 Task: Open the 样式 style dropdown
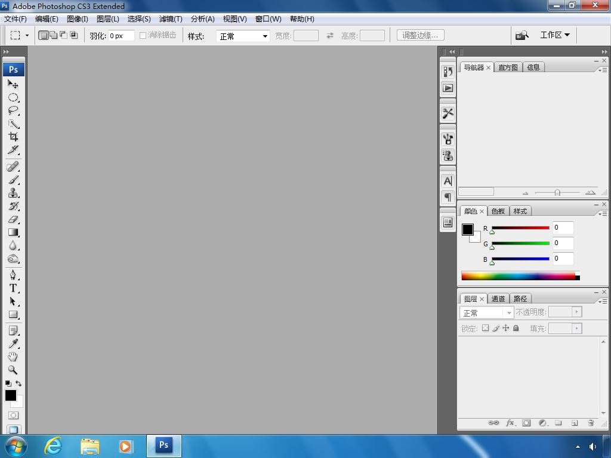[243, 36]
